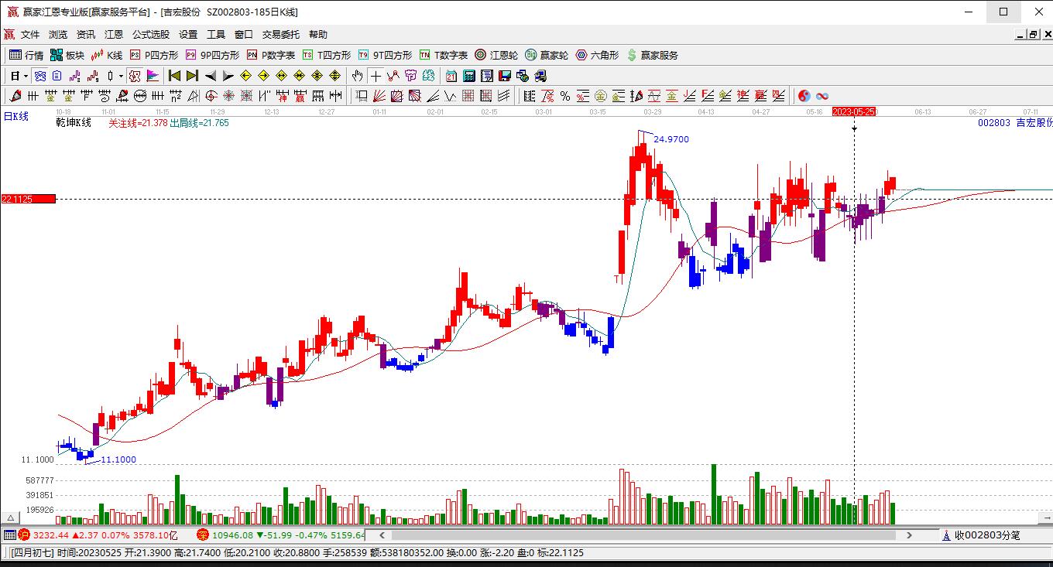The height and width of the screenshot is (567, 1053).
Task: Jump to the first bar icon
Action: tap(174, 76)
